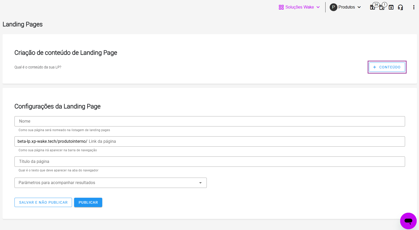Click the plus icon on the Conteúdo button
Screen dimensions: 419x230
pyautogui.click(x=375, y=67)
